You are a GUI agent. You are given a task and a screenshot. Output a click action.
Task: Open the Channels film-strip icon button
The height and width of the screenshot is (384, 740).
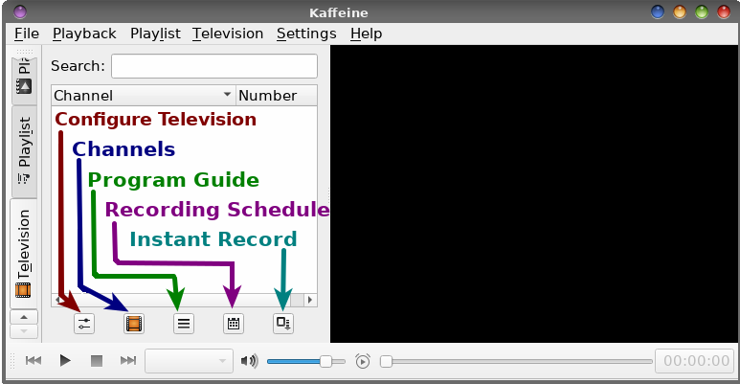[134, 324]
